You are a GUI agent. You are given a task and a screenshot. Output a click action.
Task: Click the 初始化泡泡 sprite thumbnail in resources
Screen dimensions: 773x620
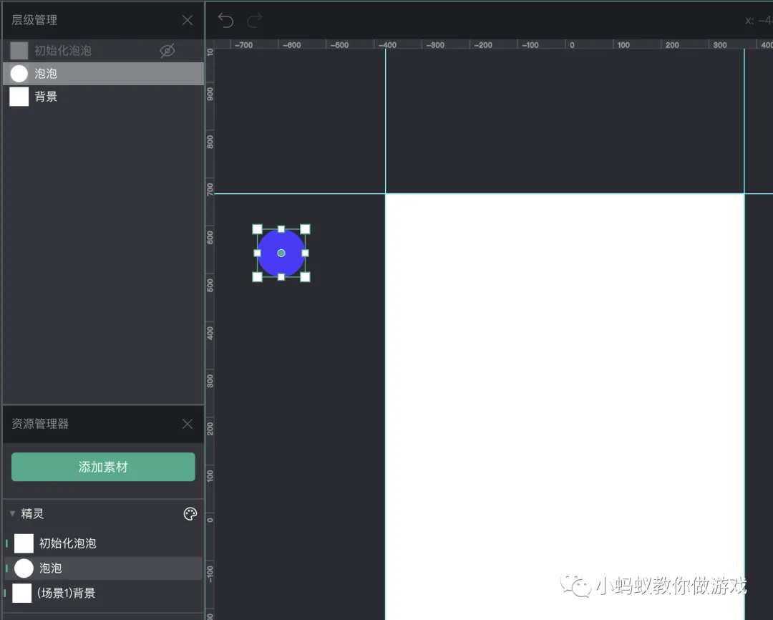coord(24,543)
